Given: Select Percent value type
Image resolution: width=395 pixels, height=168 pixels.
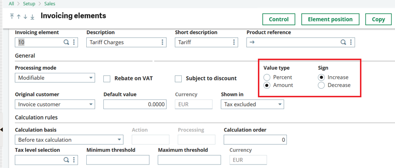Looking at the screenshot, I should (x=267, y=77).
